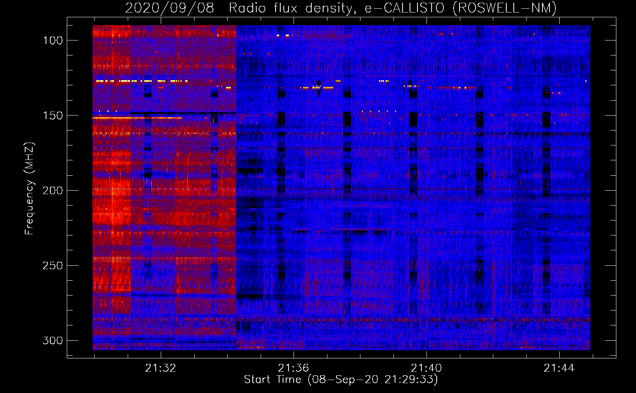Click the 200 frequency tick label
The image size is (636, 393).
(53, 191)
